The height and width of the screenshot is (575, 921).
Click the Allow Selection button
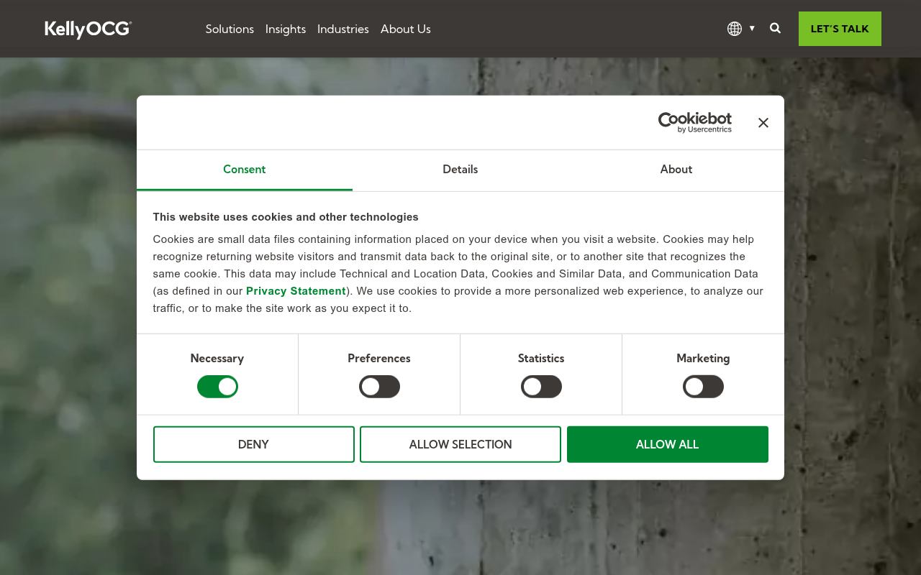pyautogui.click(x=460, y=444)
